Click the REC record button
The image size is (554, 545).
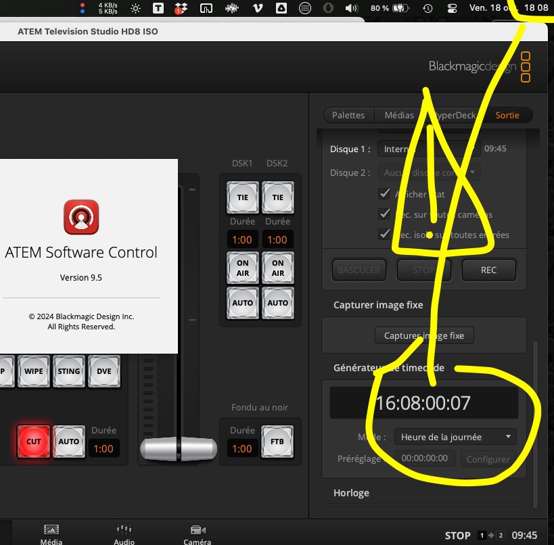click(x=488, y=270)
